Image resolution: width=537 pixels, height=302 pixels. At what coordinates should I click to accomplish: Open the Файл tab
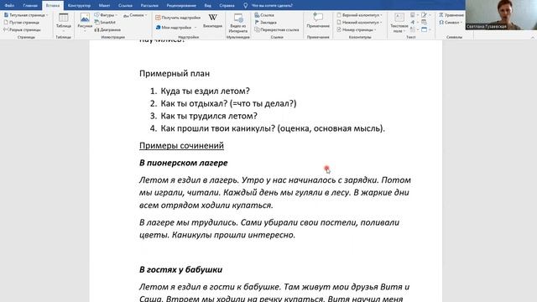point(9,6)
